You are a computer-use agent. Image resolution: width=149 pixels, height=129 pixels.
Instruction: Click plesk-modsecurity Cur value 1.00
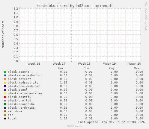tap(64, 83)
